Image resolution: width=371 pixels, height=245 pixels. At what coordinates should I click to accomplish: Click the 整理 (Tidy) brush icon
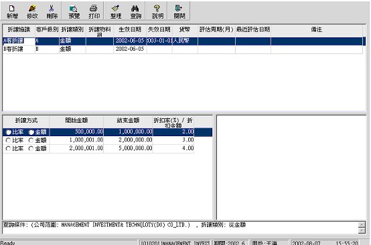[115, 11]
